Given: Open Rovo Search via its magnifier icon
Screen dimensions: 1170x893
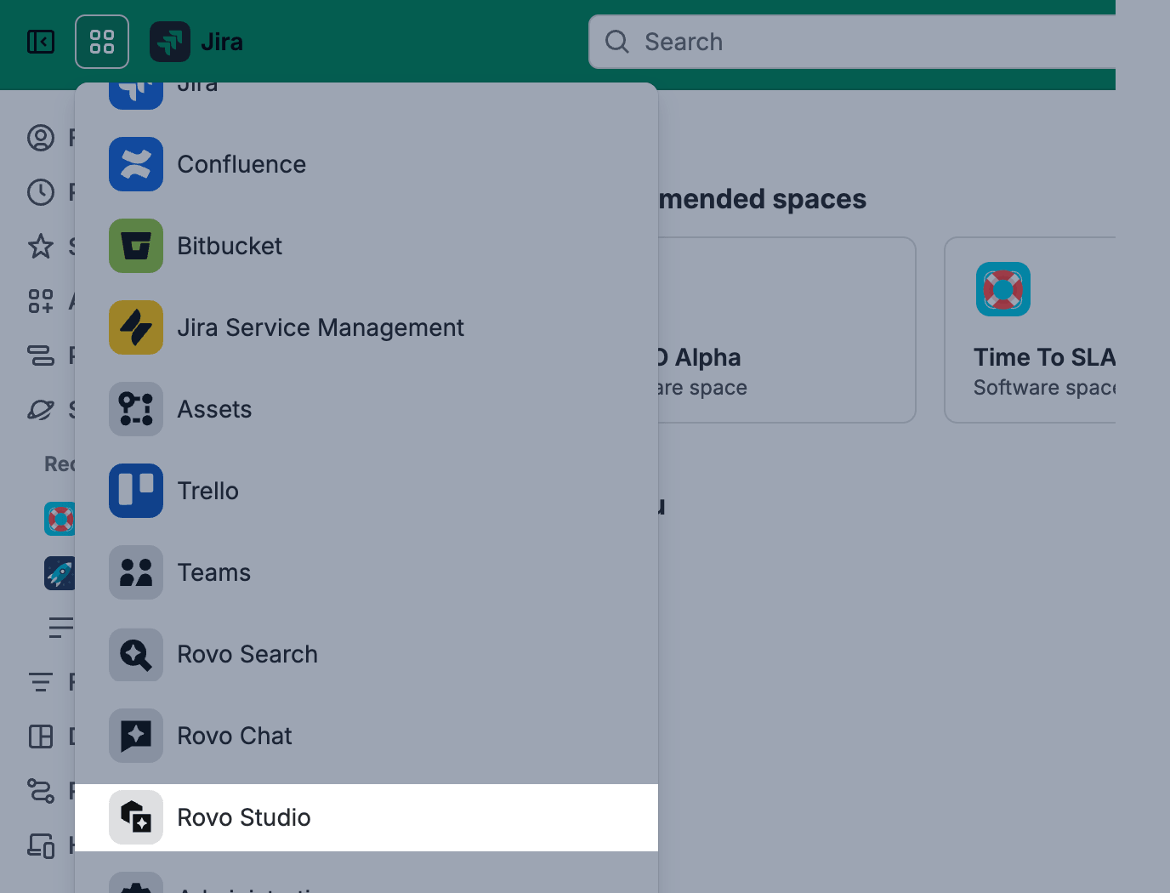Looking at the screenshot, I should pos(136,654).
